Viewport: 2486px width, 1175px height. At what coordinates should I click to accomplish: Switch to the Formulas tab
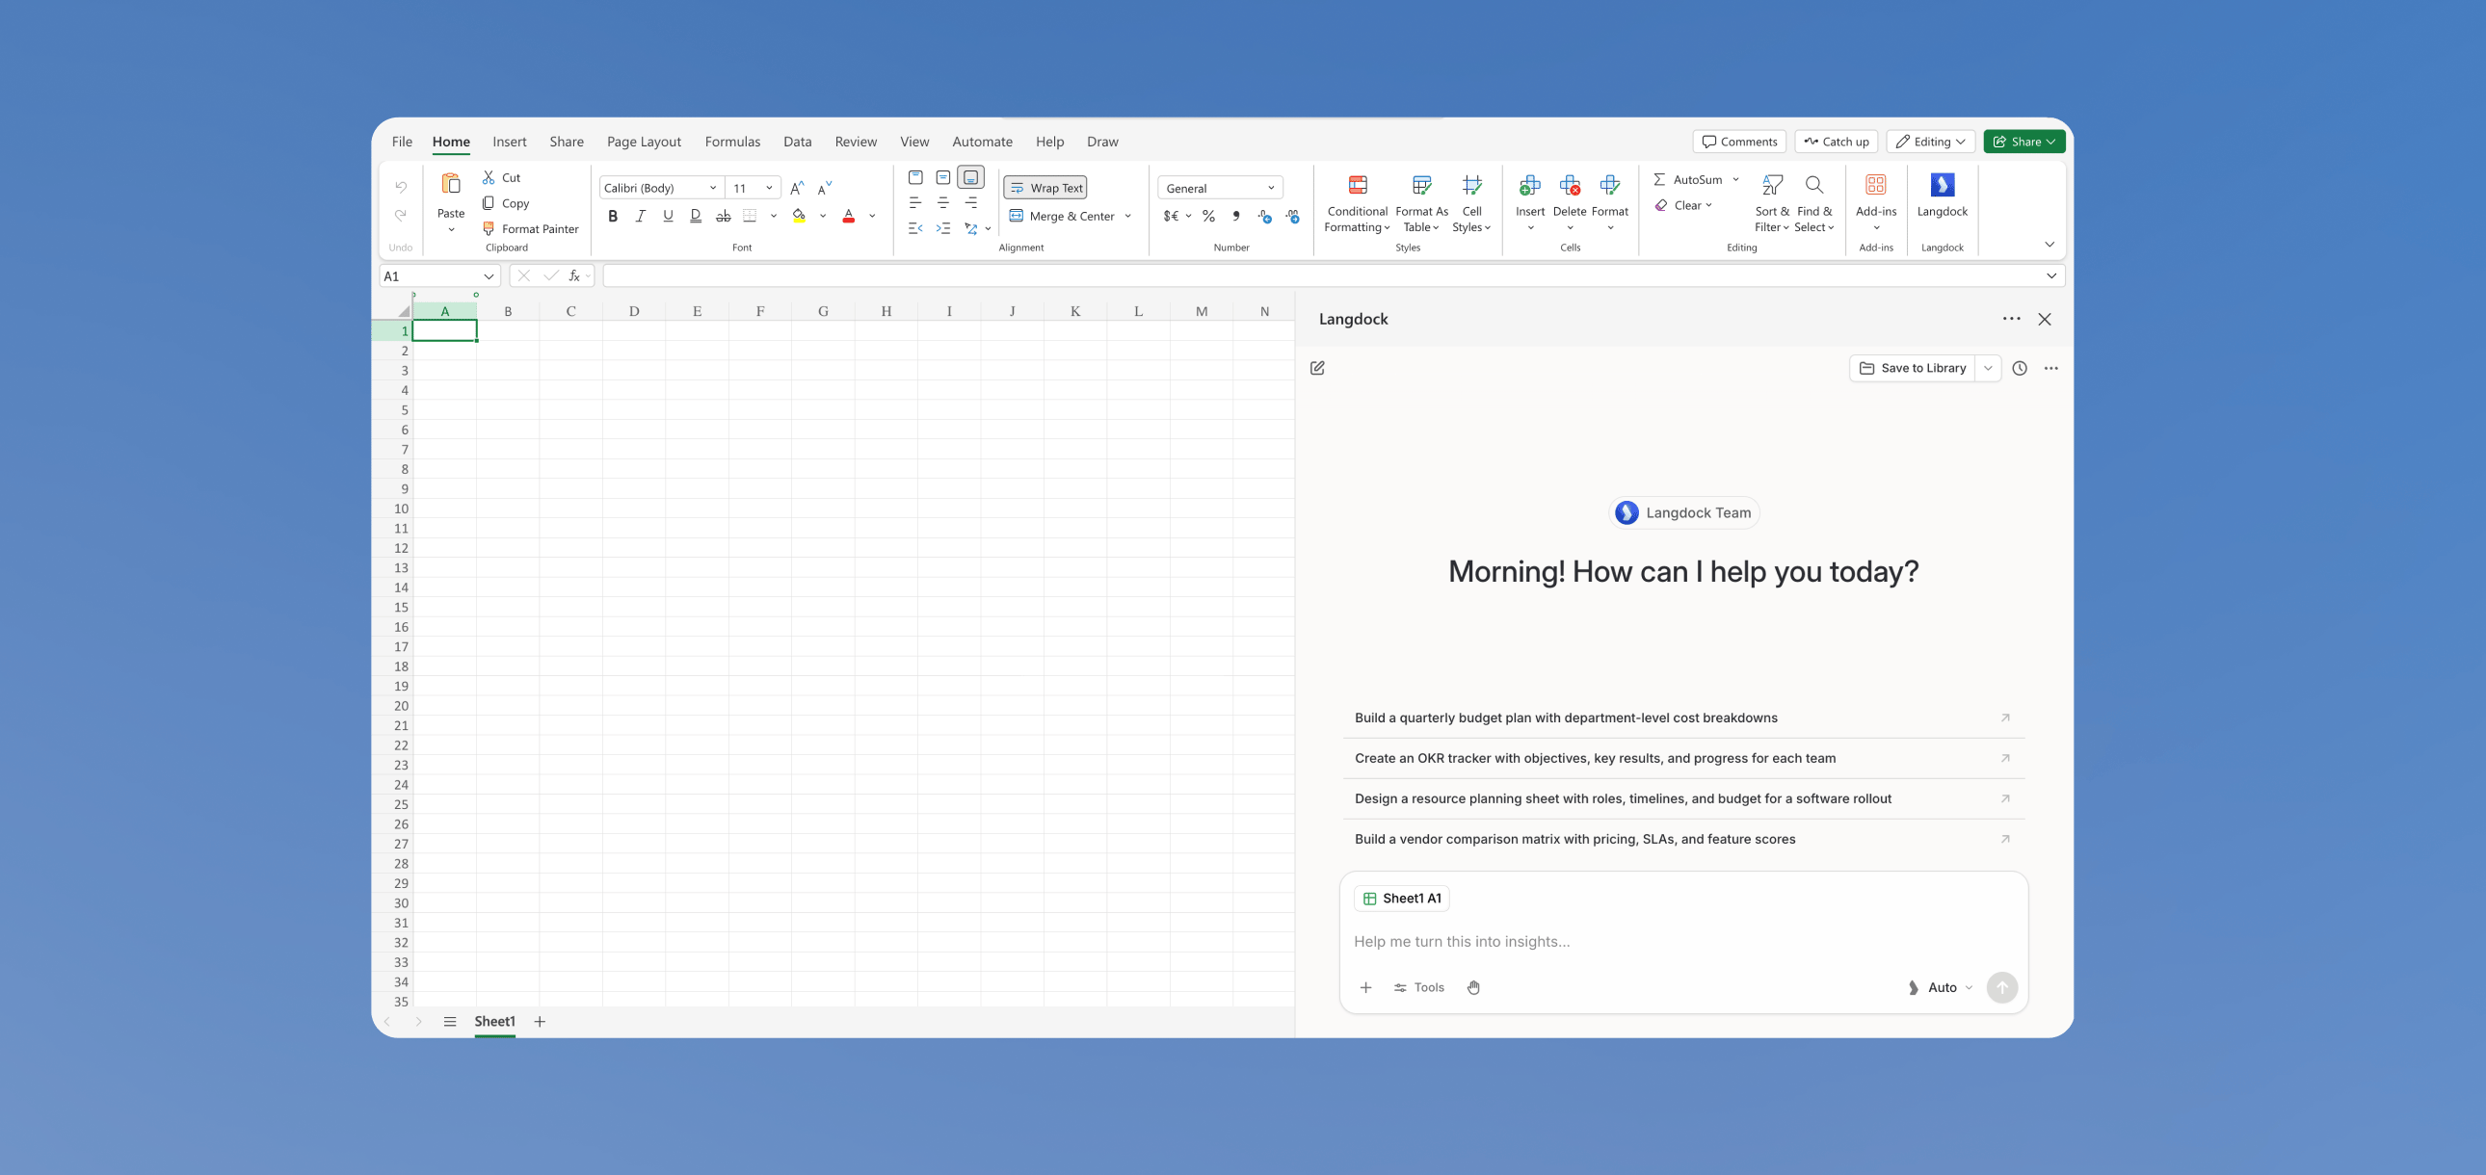(x=732, y=142)
